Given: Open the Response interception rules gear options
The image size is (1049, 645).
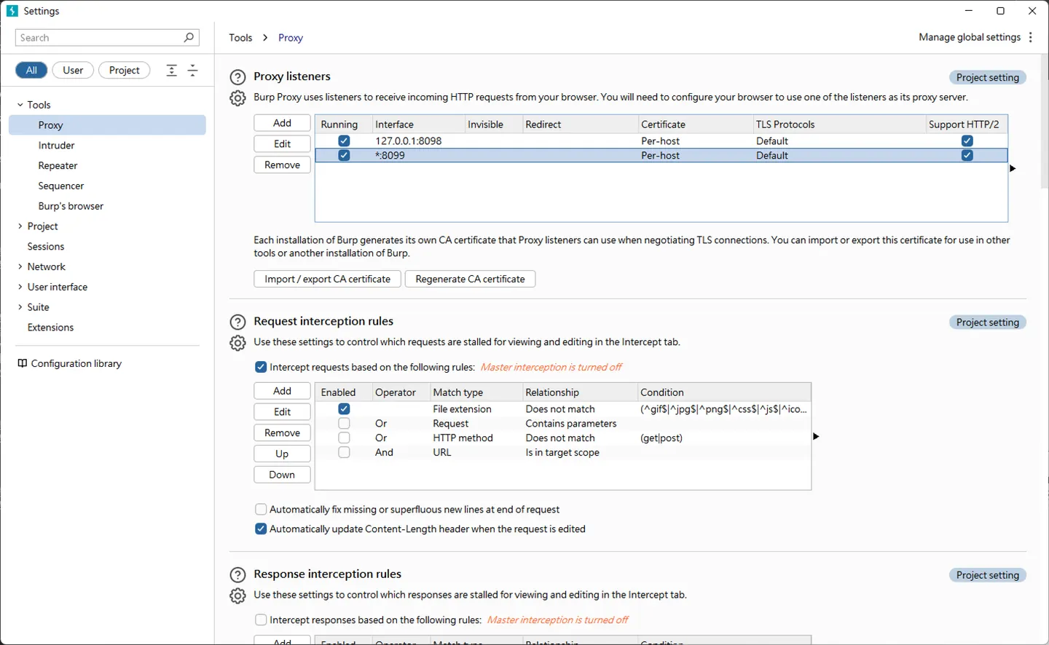Looking at the screenshot, I should tap(237, 595).
